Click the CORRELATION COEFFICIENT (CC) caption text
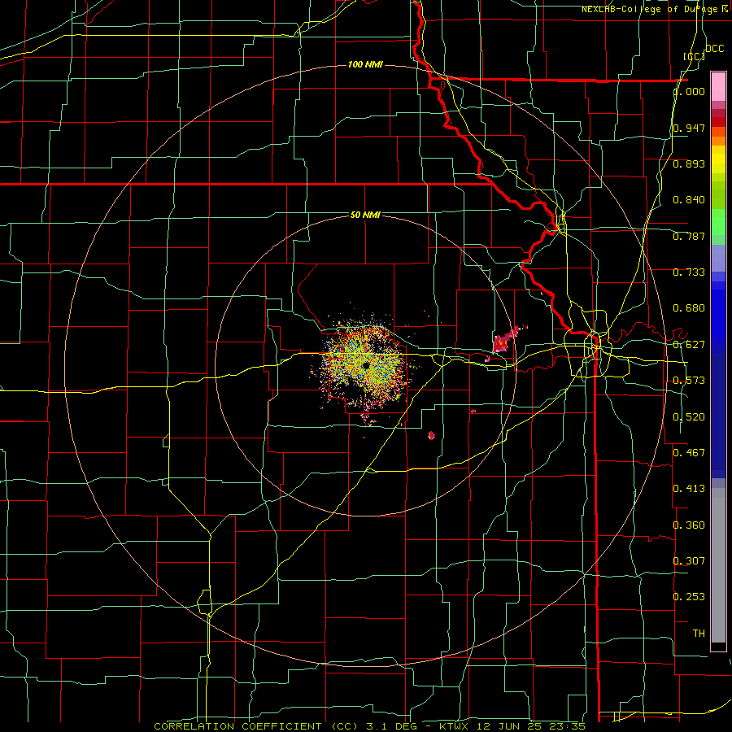The height and width of the screenshot is (732, 732). pos(256,726)
